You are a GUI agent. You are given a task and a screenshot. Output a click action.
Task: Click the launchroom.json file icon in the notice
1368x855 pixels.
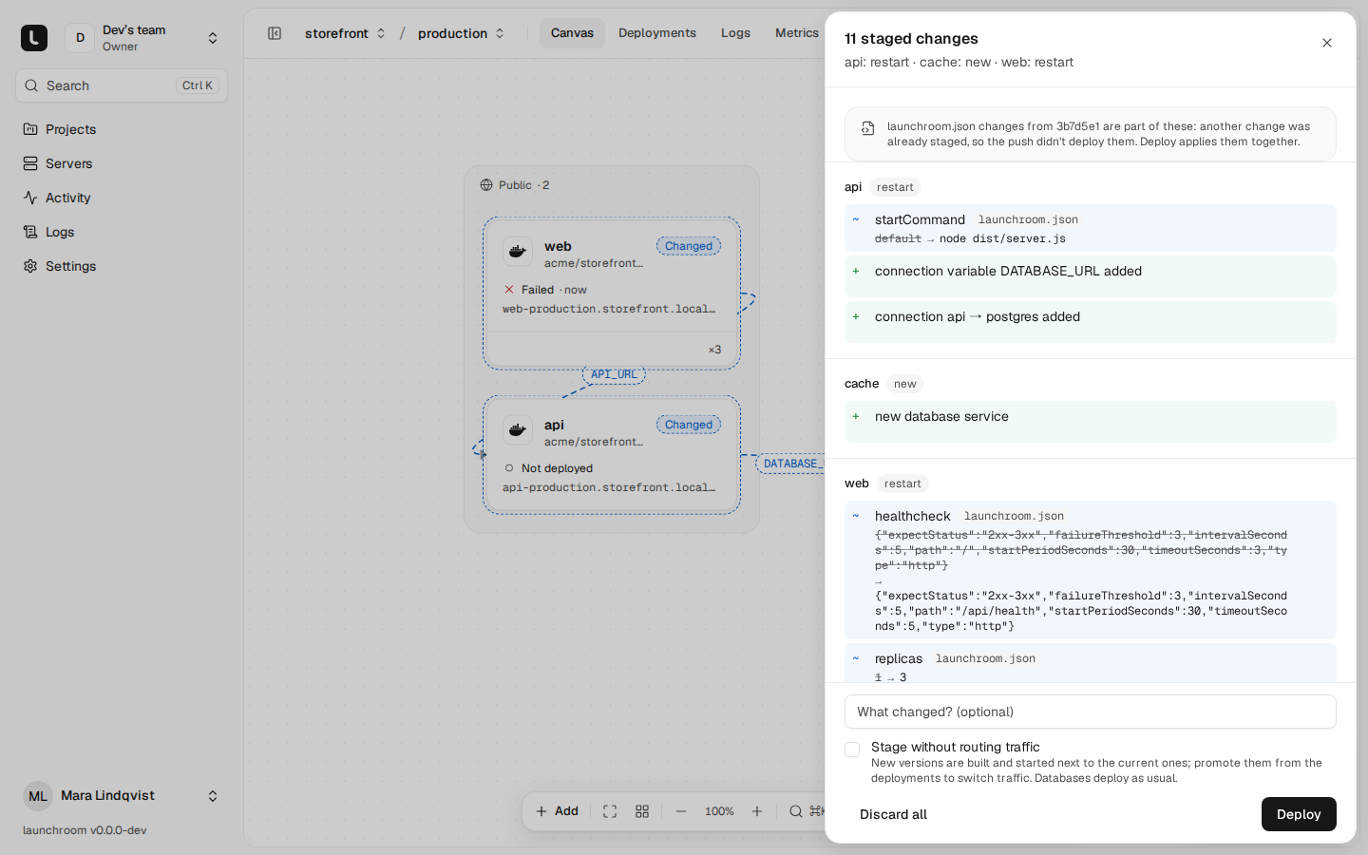click(868, 128)
